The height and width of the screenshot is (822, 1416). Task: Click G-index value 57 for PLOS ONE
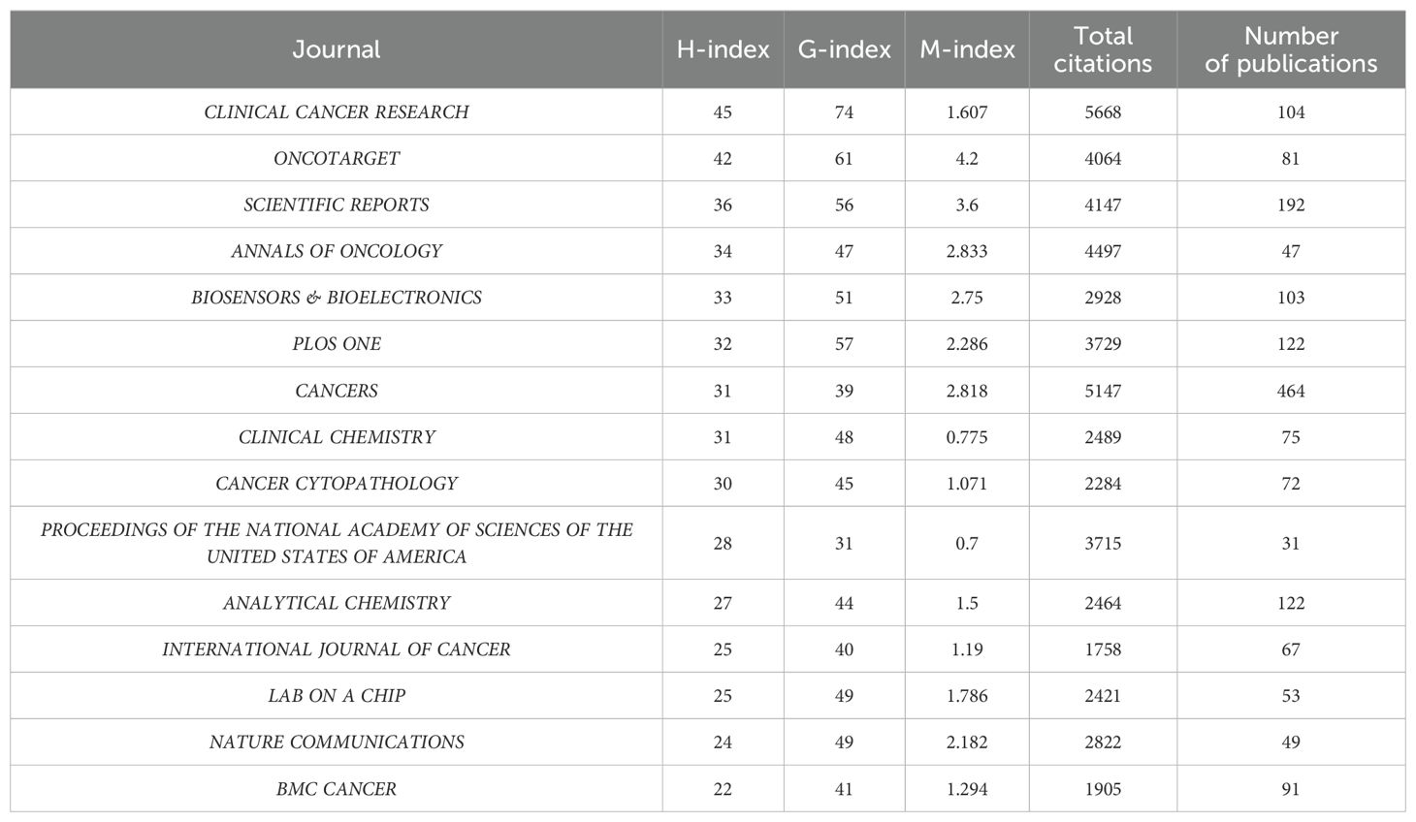pyautogui.click(x=844, y=345)
